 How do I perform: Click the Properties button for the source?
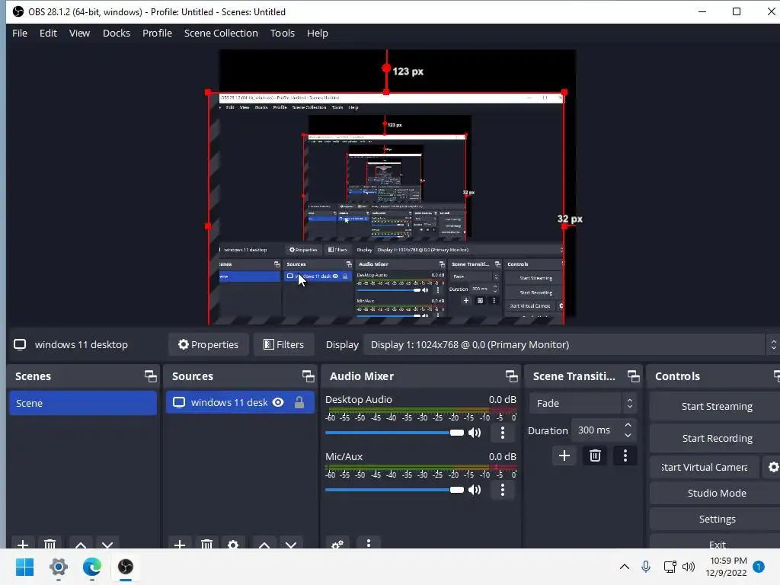point(208,344)
